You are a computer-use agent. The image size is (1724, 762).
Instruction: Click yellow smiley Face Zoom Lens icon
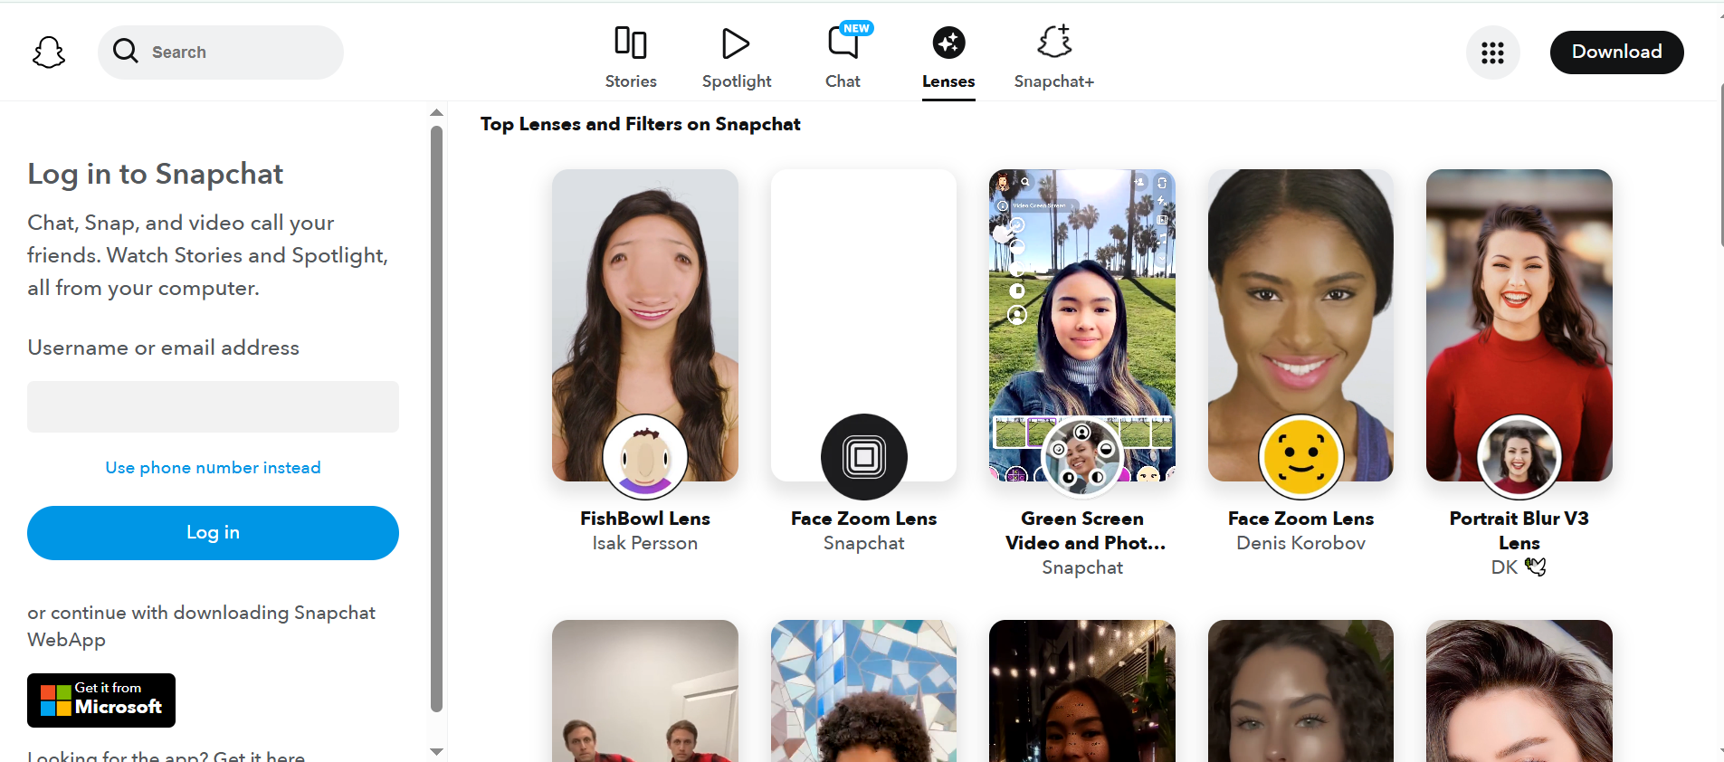[x=1300, y=457]
